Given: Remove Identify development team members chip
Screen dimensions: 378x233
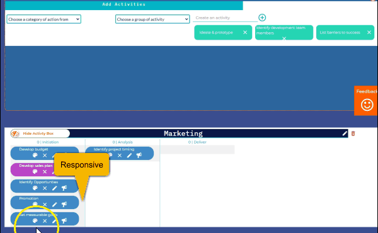Looking at the screenshot, I should (x=284, y=38).
